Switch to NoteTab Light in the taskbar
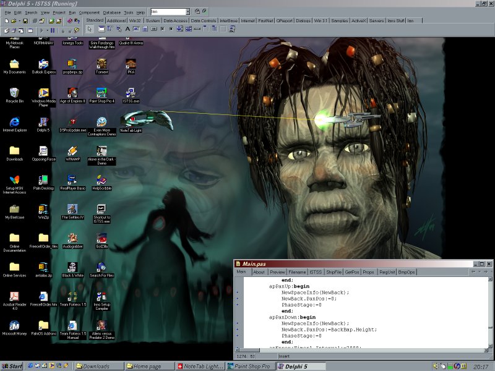The height and width of the screenshot is (371, 495). point(200,366)
